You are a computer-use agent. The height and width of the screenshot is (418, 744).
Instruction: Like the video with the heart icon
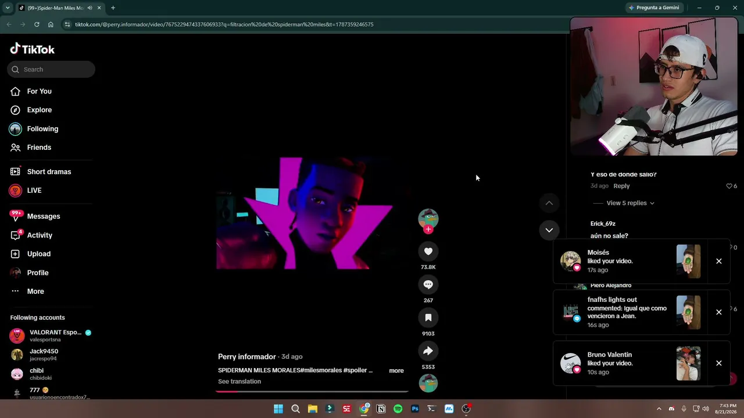click(428, 251)
